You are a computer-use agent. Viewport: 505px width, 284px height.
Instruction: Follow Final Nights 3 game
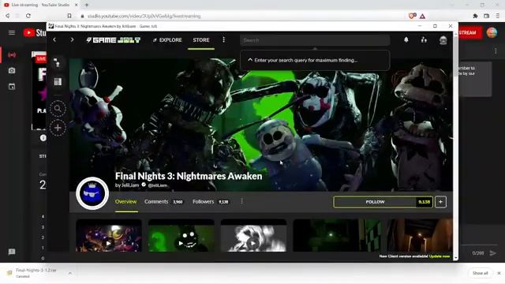375,202
